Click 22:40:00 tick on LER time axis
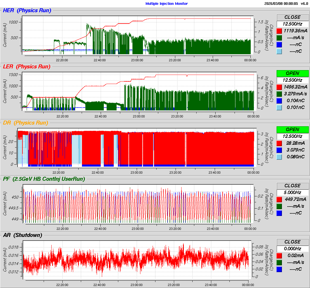The height and width of the screenshot is (288, 310). coord(100,116)
